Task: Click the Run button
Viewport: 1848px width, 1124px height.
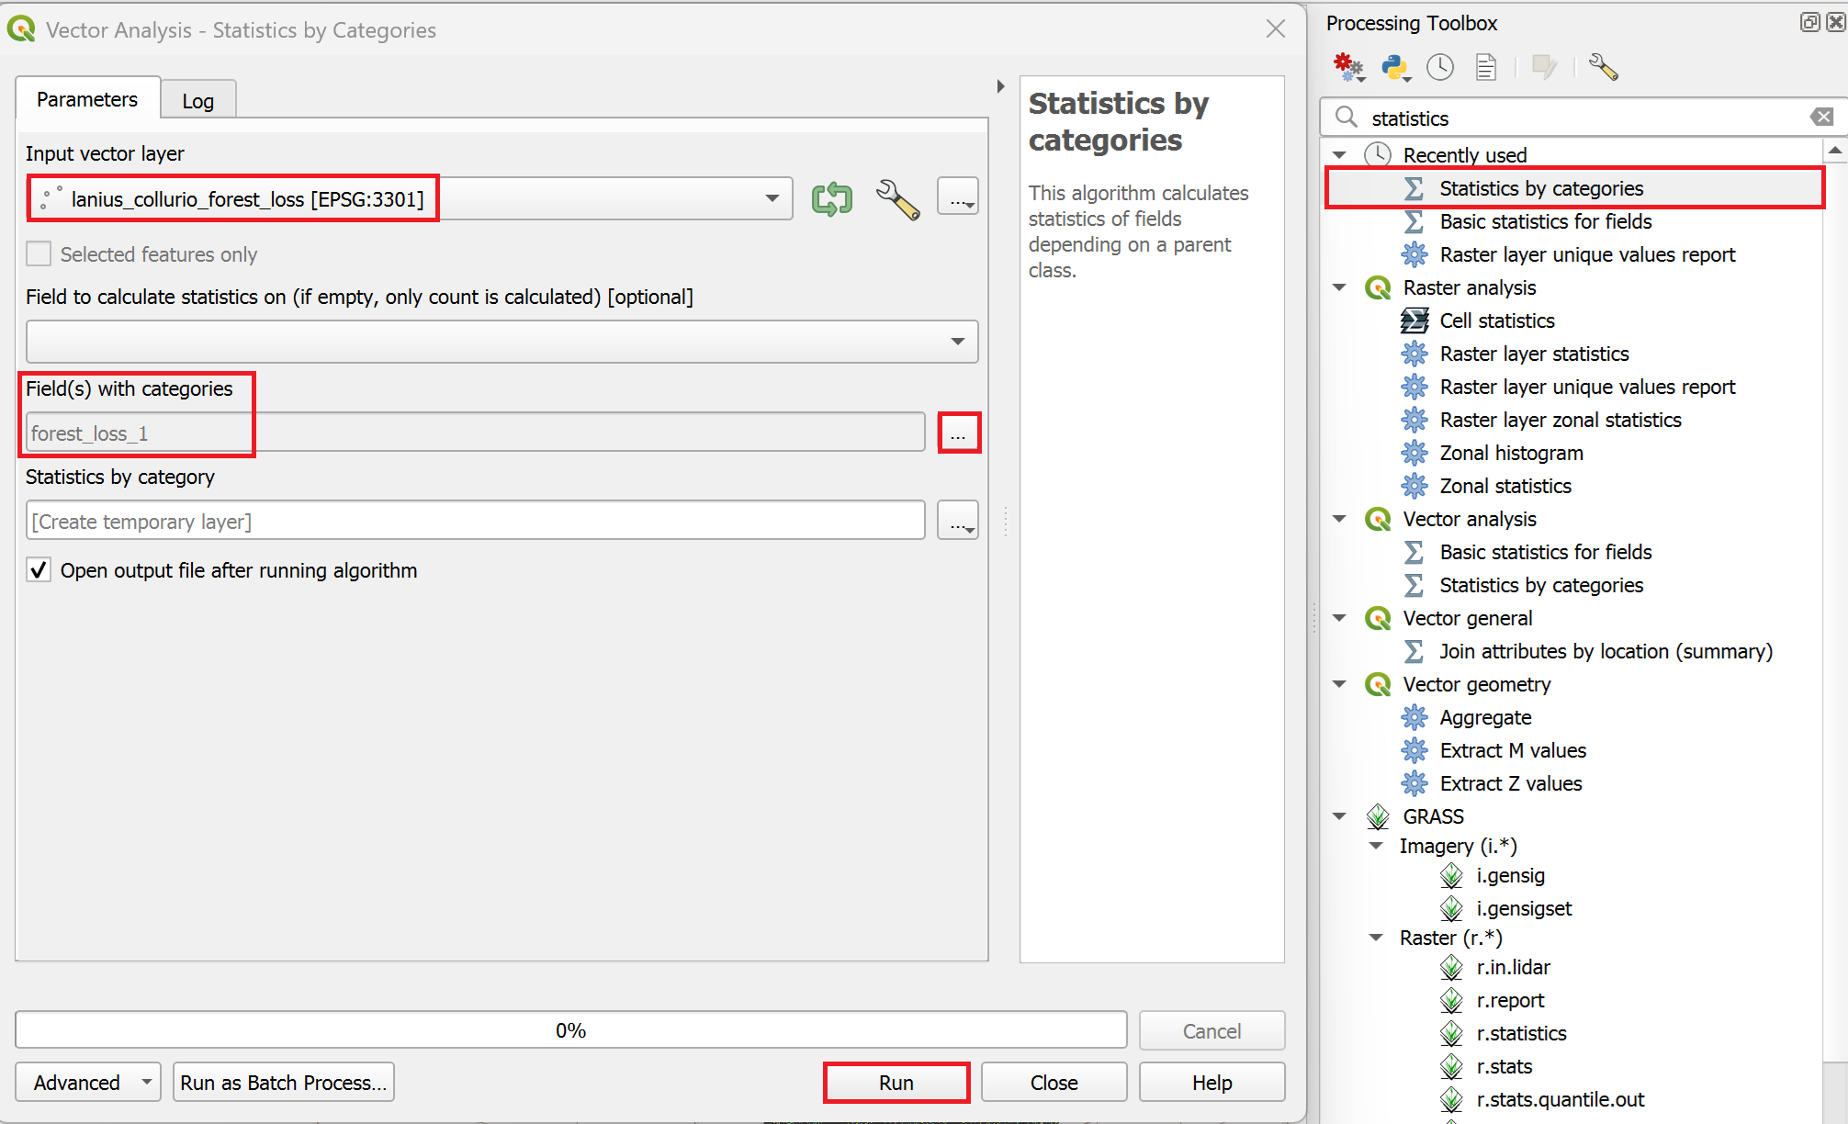Action: click(x=896, y=1083)
